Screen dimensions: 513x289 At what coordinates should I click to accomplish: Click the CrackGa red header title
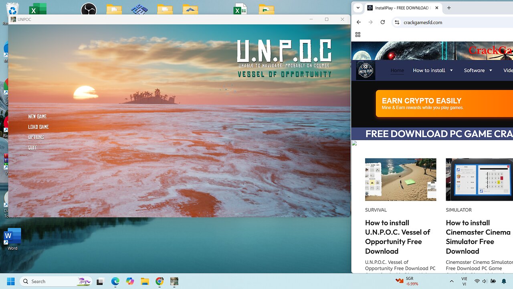click(491, 50)
